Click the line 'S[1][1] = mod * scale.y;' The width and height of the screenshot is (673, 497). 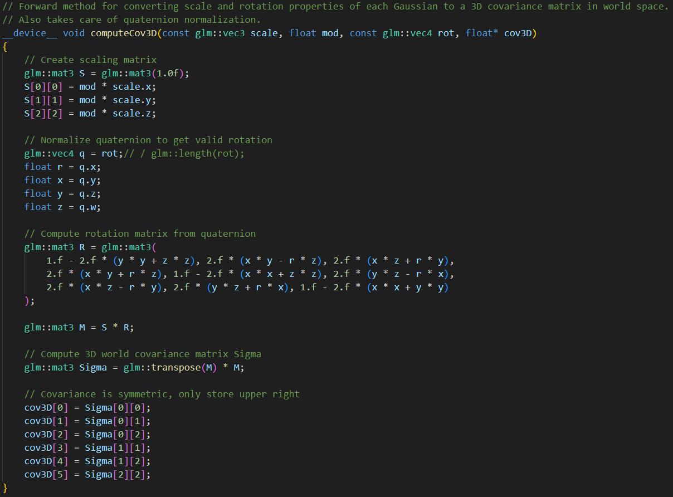point(90,100)
